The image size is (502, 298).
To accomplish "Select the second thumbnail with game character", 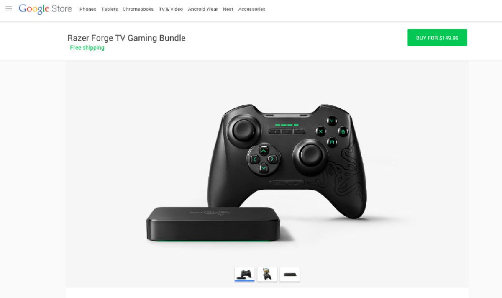I will (x=267, y=275).
